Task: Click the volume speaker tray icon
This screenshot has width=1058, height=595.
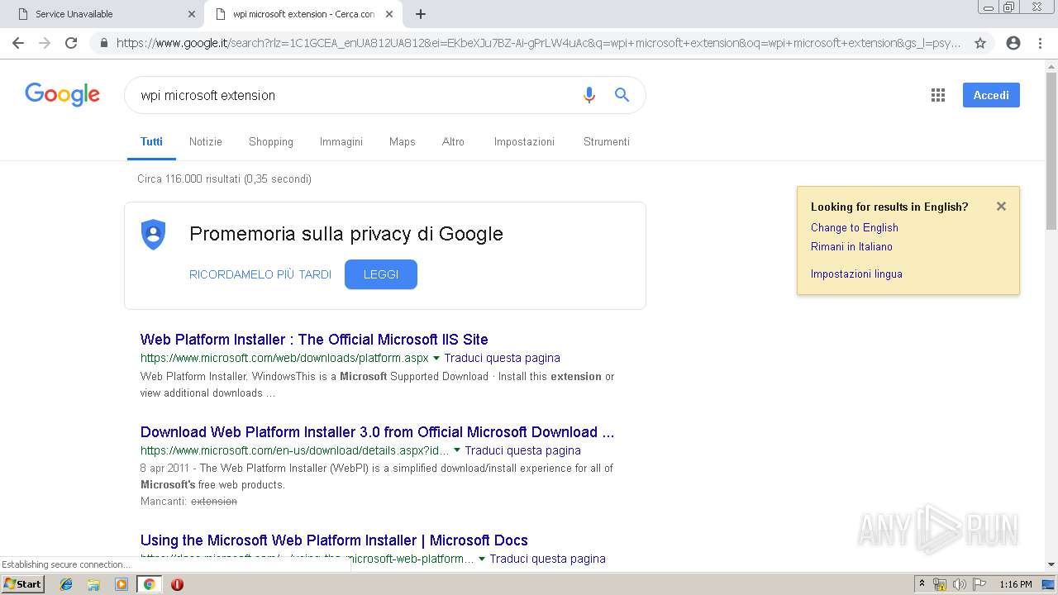Action: point(959,584)
